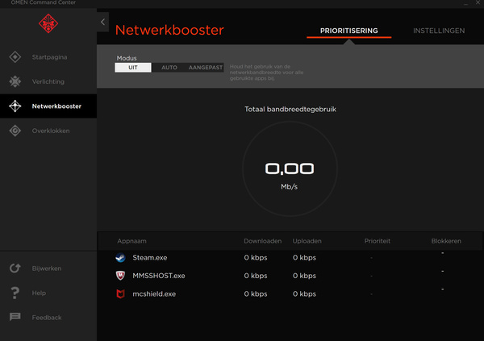484x341 pixels.
Task: Click the Startpagina diamond icon
Action: pos(15,57)
